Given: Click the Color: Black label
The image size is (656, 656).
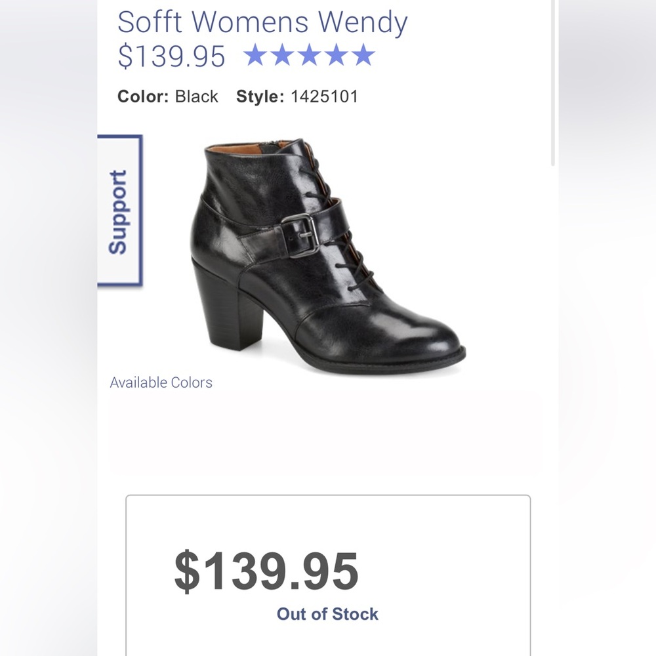Looking at the screenshot, I should [x=167, y=96].
